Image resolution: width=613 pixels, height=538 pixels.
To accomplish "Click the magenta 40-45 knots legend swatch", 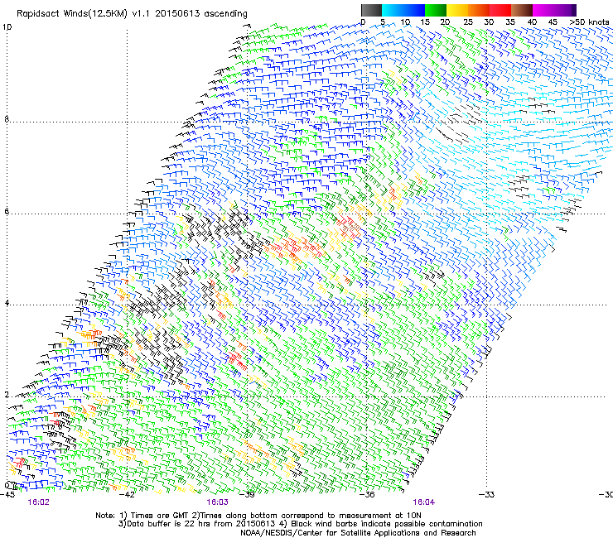I will (x=543, y=10).
